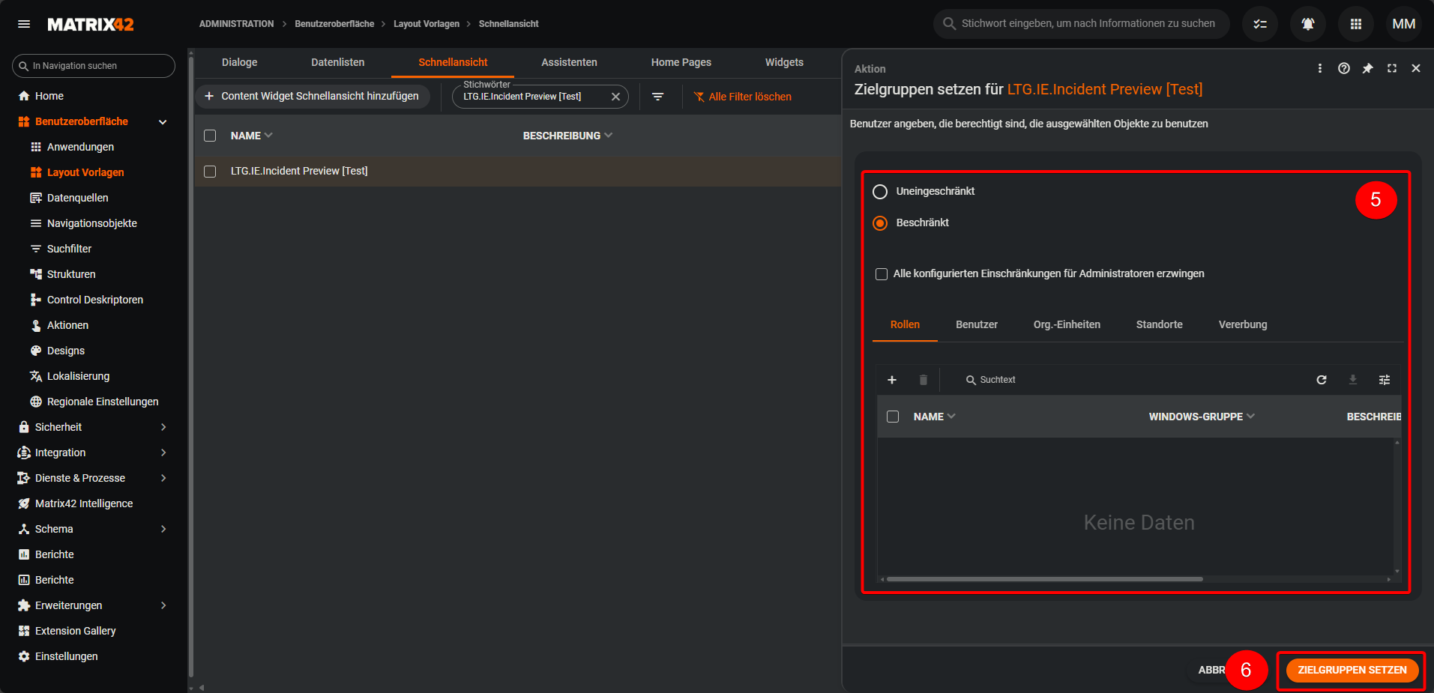Check the LTG.IE.Incident Preview [Test] row checkbox
Viewport: 1434px width, 693px height.
click(210, 172)
